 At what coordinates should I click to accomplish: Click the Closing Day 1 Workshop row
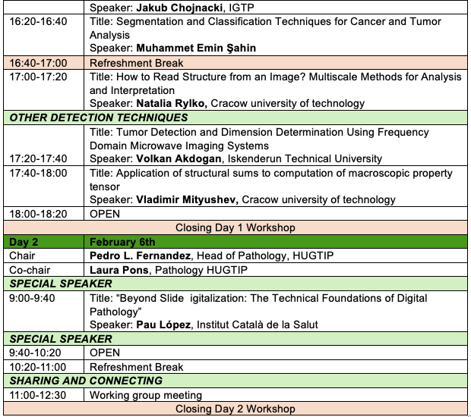pos(235,227)
